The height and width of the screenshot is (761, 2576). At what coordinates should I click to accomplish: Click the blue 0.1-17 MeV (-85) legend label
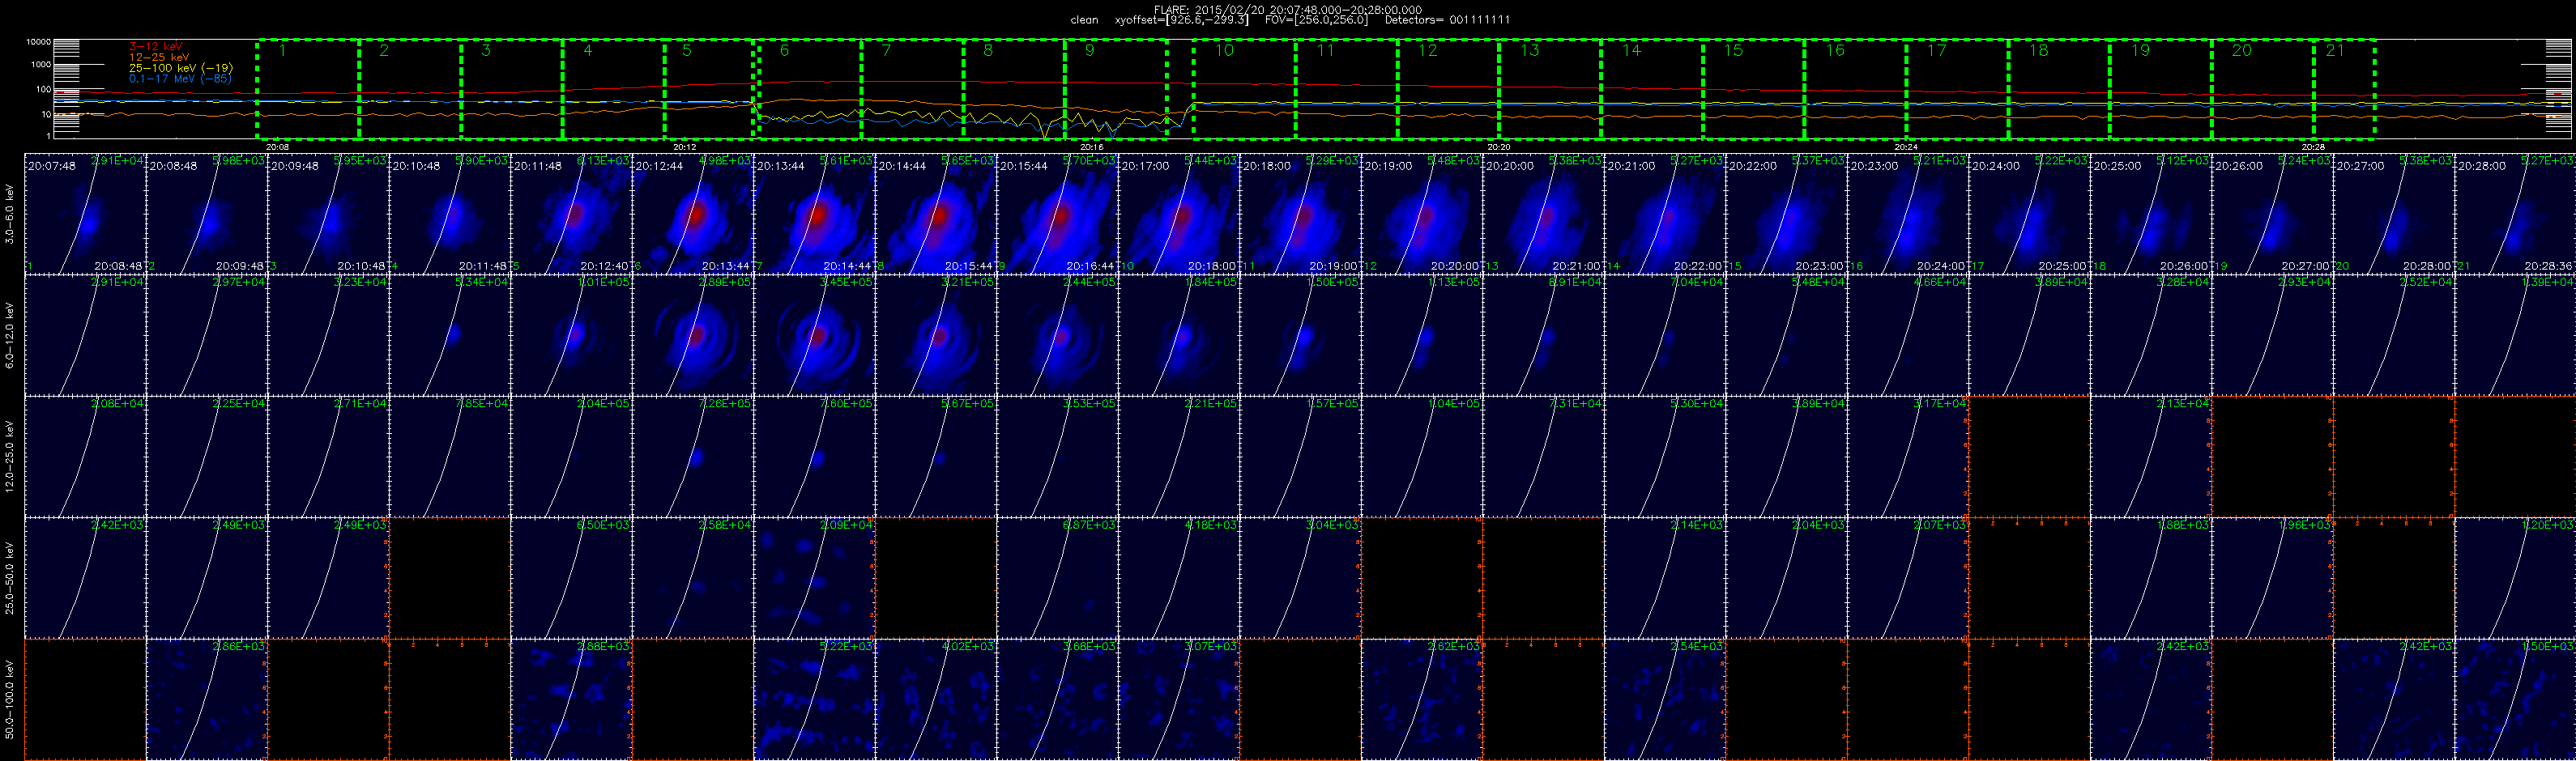pyautogui.click(x=180, y=78)
